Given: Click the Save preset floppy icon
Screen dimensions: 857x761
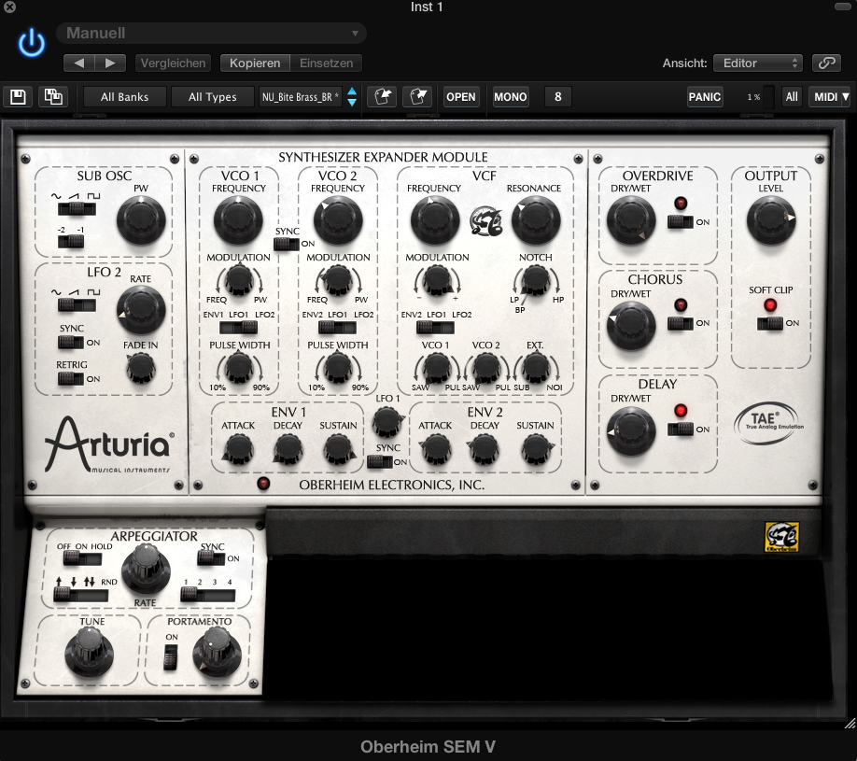Looking at the screenshot, I should (18, 97).
